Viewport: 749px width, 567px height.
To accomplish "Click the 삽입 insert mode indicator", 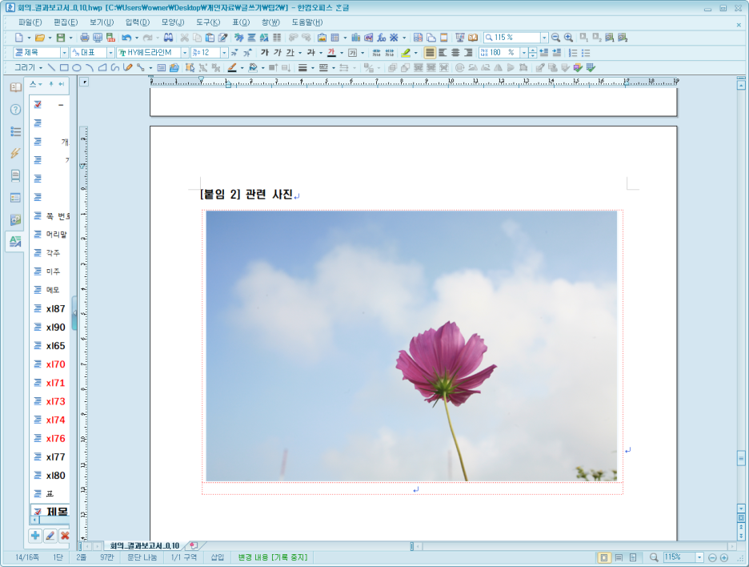I will tap(218, 557).
